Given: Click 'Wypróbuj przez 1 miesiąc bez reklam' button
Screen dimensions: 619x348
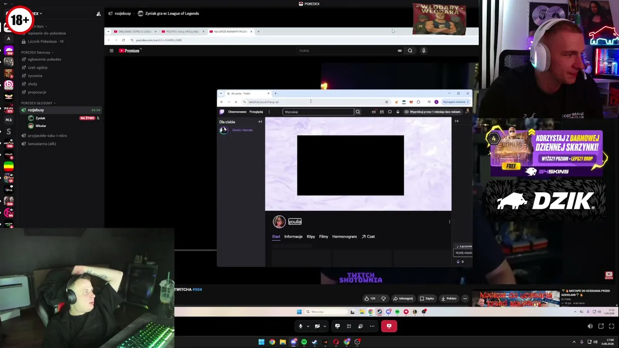Looking at the screenshot, I should 432,112.
